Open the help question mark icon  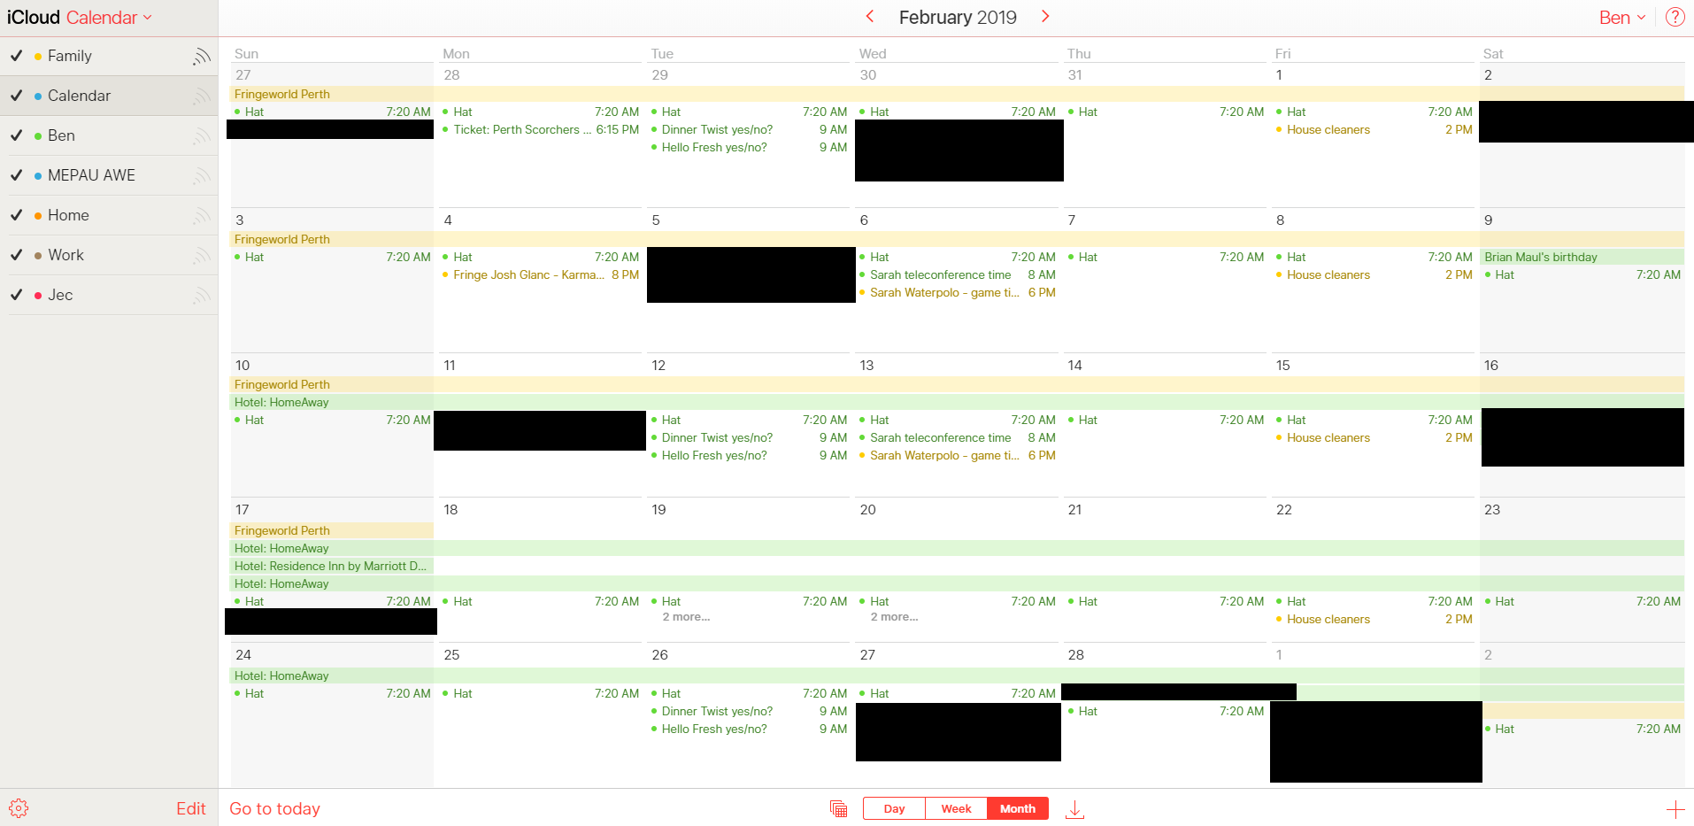pyautogui.click(x=1675, y=17)
